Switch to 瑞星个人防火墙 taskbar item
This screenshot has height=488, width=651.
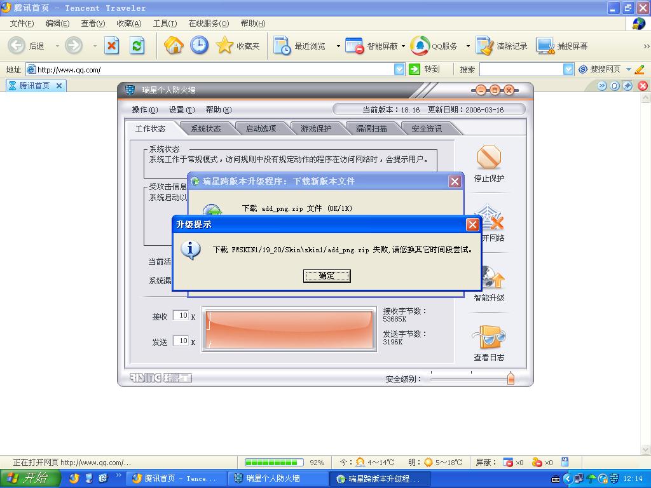click(278, 478)
